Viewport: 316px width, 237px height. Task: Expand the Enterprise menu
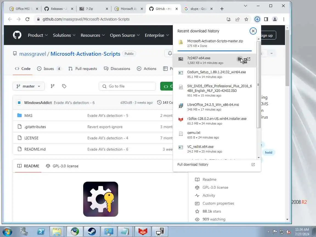(157, 35)
